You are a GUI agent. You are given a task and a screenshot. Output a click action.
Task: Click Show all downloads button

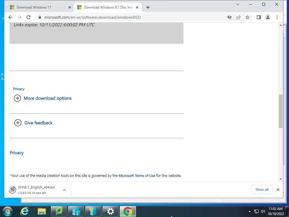tap(262, 190)
